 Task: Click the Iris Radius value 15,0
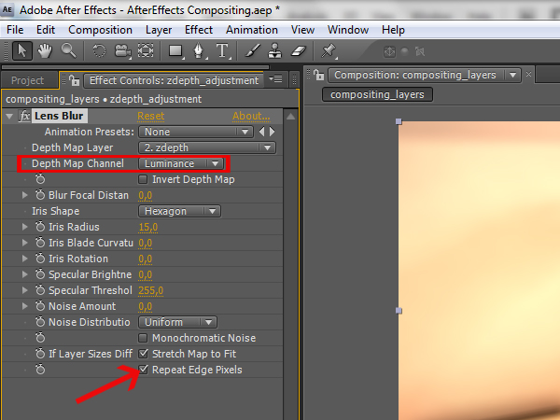tap(147, 227)
